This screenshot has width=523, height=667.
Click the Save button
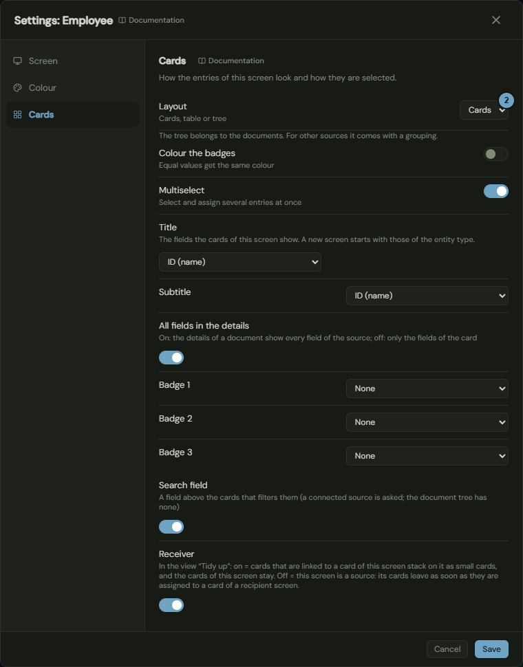[491, 649]
